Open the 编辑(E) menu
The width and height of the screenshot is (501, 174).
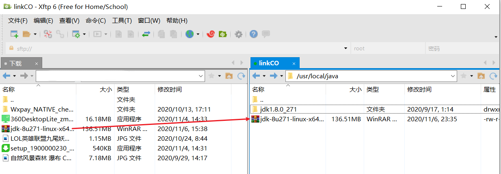click(x=43, y=21)
